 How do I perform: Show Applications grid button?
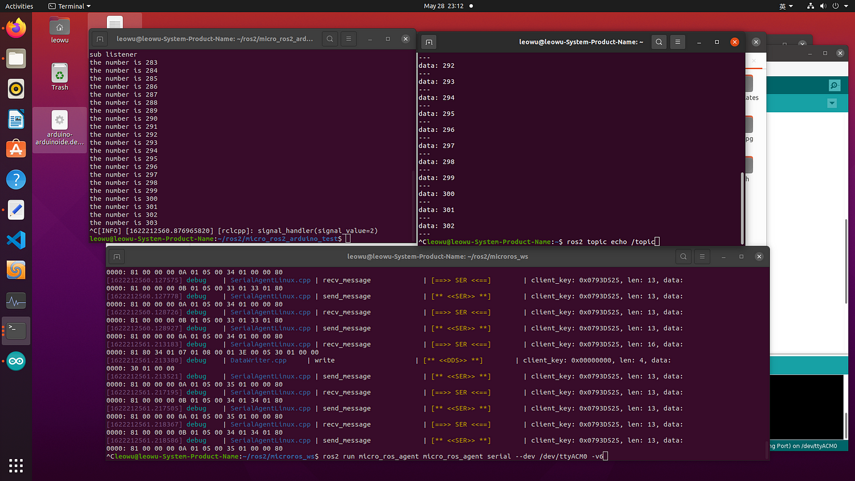tap(16, 465)
